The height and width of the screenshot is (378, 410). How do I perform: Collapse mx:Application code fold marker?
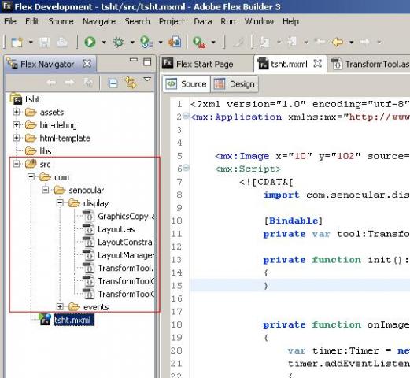[186, 116]
